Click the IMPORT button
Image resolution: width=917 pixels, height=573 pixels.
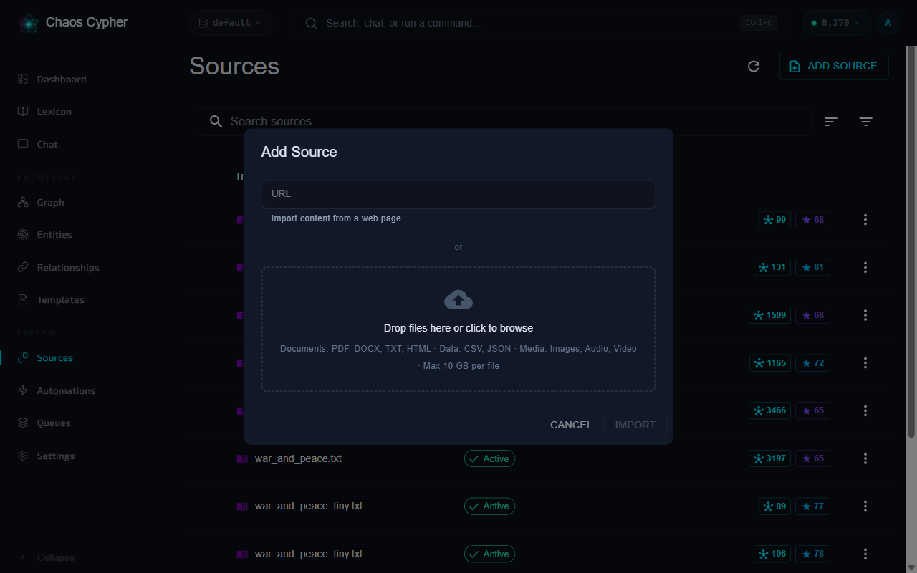click(635, 425)
